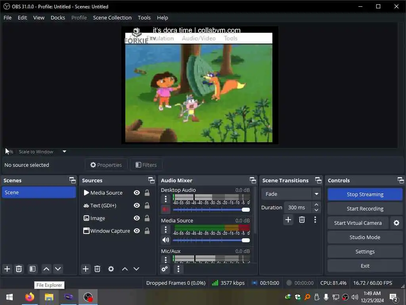
Task: Float the Scene Transitions dock icon
Action: [318, 180]
